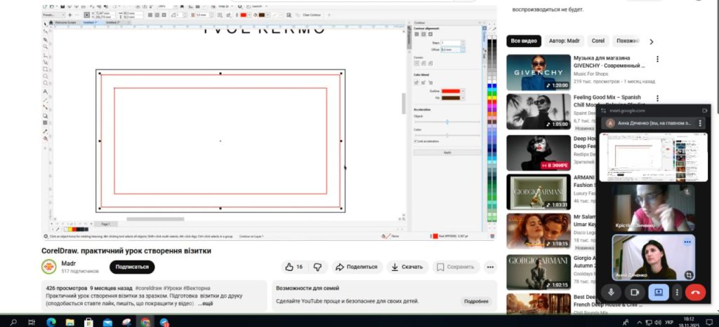Hang up the Google Meet call

[695, 293]
